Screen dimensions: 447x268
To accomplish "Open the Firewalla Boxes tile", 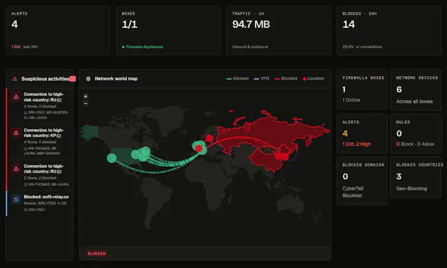I will tap(362, 90).
